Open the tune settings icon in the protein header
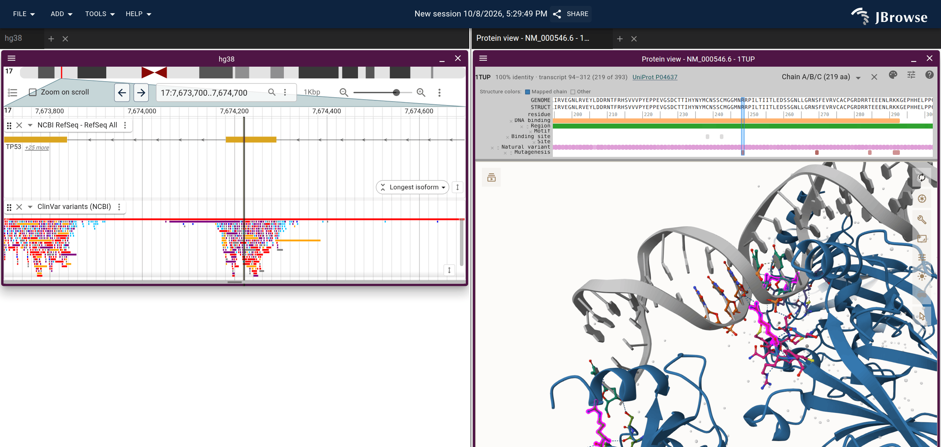Viewport: 941px width, 447px height. click(911, 75)
